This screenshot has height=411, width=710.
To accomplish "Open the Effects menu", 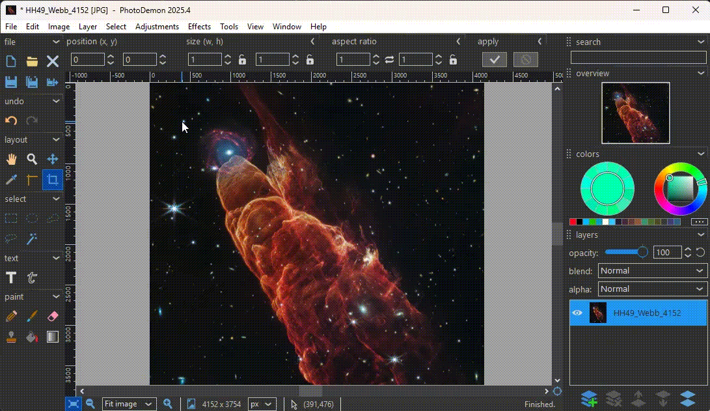I will (x=199, y=27).
